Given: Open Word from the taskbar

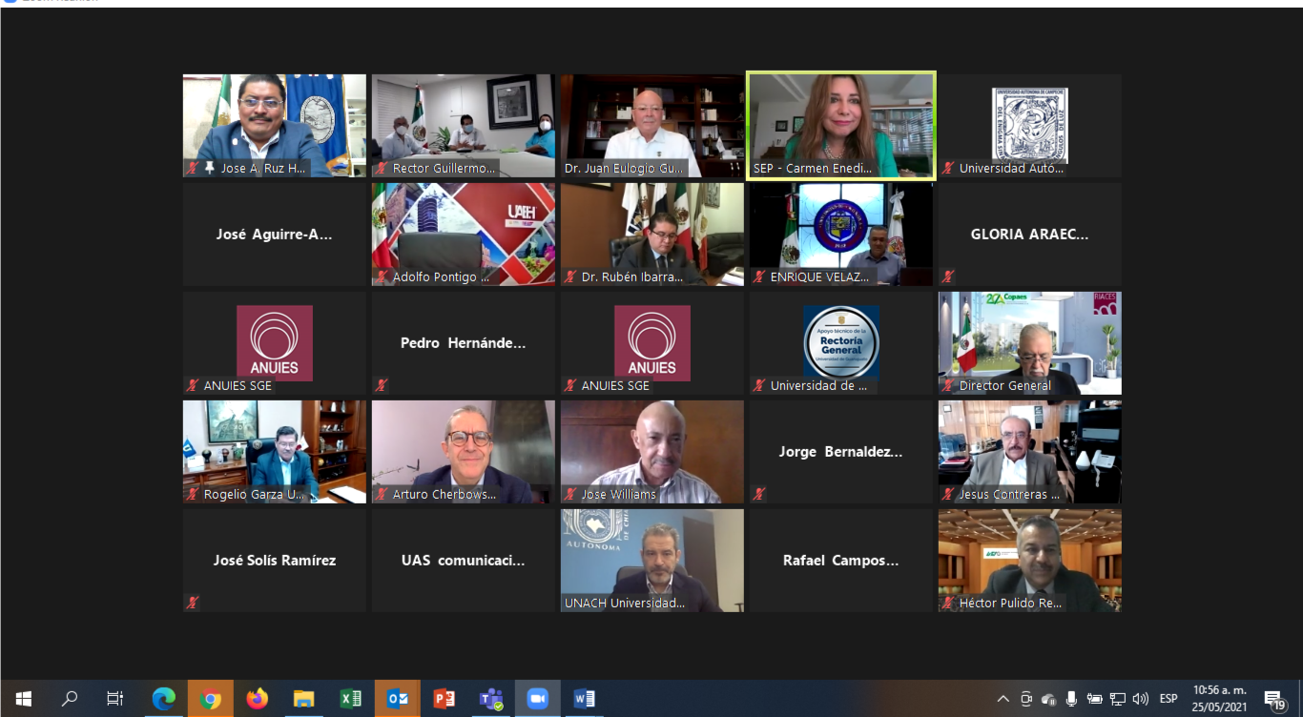Looking at the screenshot, I should click(585, 699).
